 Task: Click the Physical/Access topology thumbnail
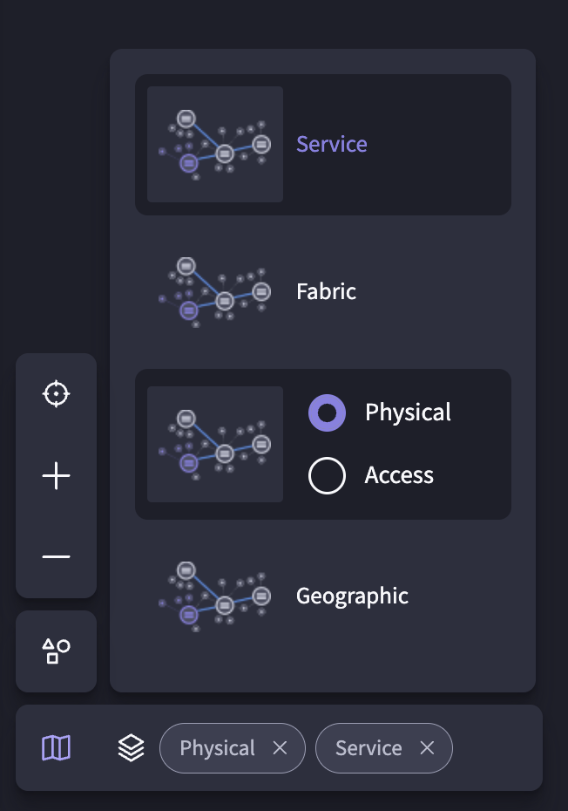[x=215, y=444]
